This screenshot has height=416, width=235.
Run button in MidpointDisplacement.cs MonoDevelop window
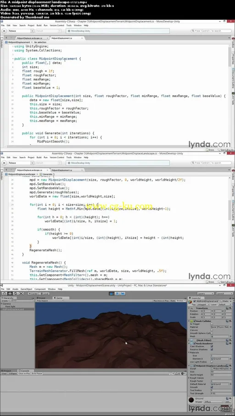coord(4,31)
